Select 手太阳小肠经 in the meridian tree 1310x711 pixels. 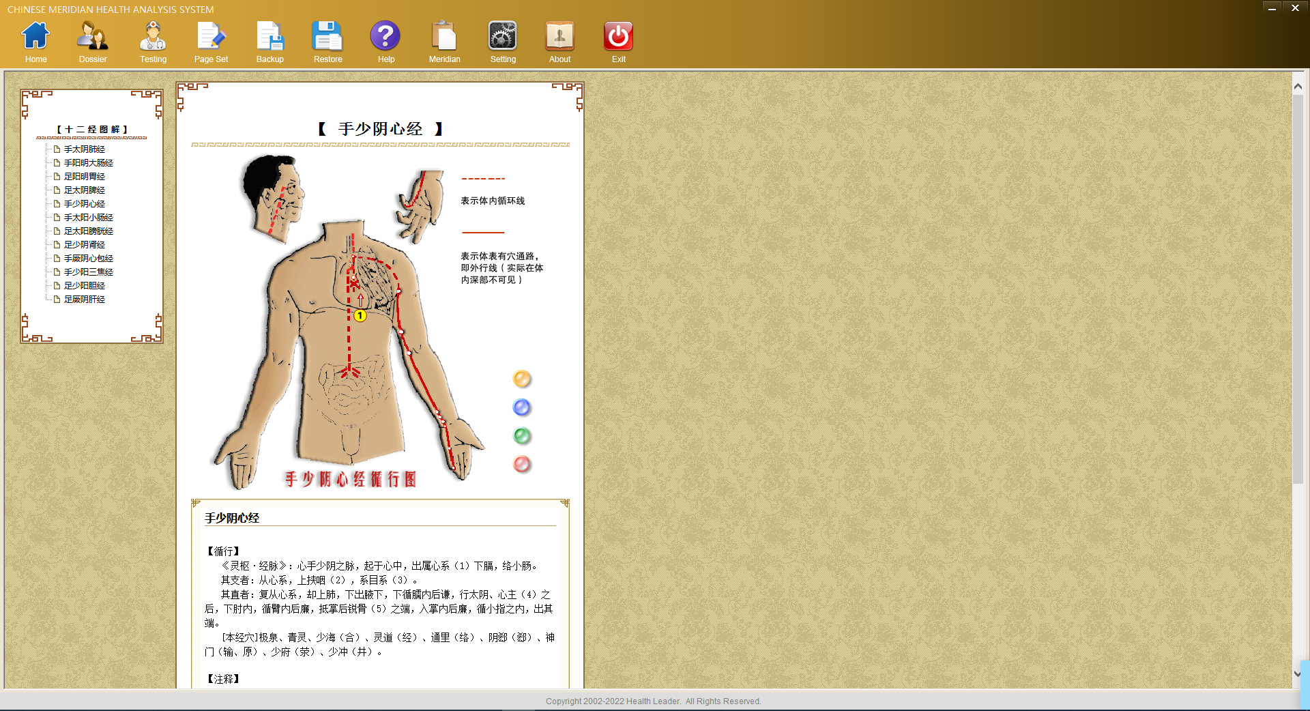click(89, 217)
